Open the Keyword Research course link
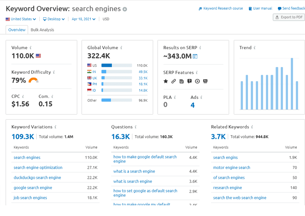The image size is (305, 216). click(x=221, y=8)
